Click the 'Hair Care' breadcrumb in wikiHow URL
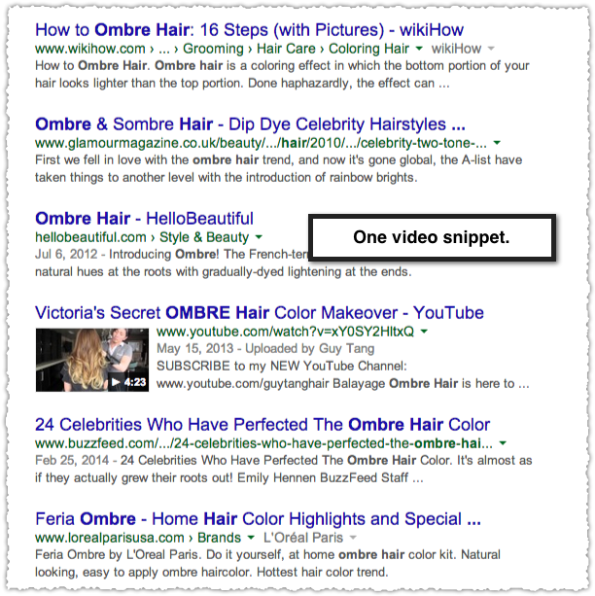Image resolution: width=595 pixels, height=596 pixels. (286, 49)
